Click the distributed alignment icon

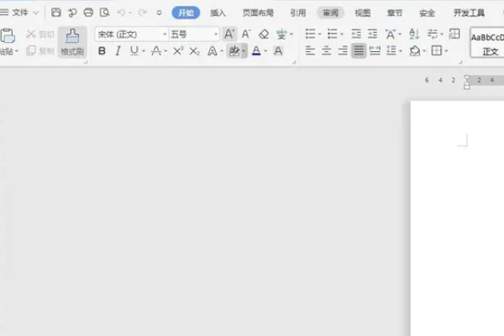pos(375,50)
